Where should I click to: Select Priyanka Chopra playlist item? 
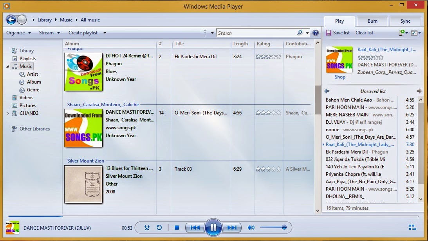370,174
